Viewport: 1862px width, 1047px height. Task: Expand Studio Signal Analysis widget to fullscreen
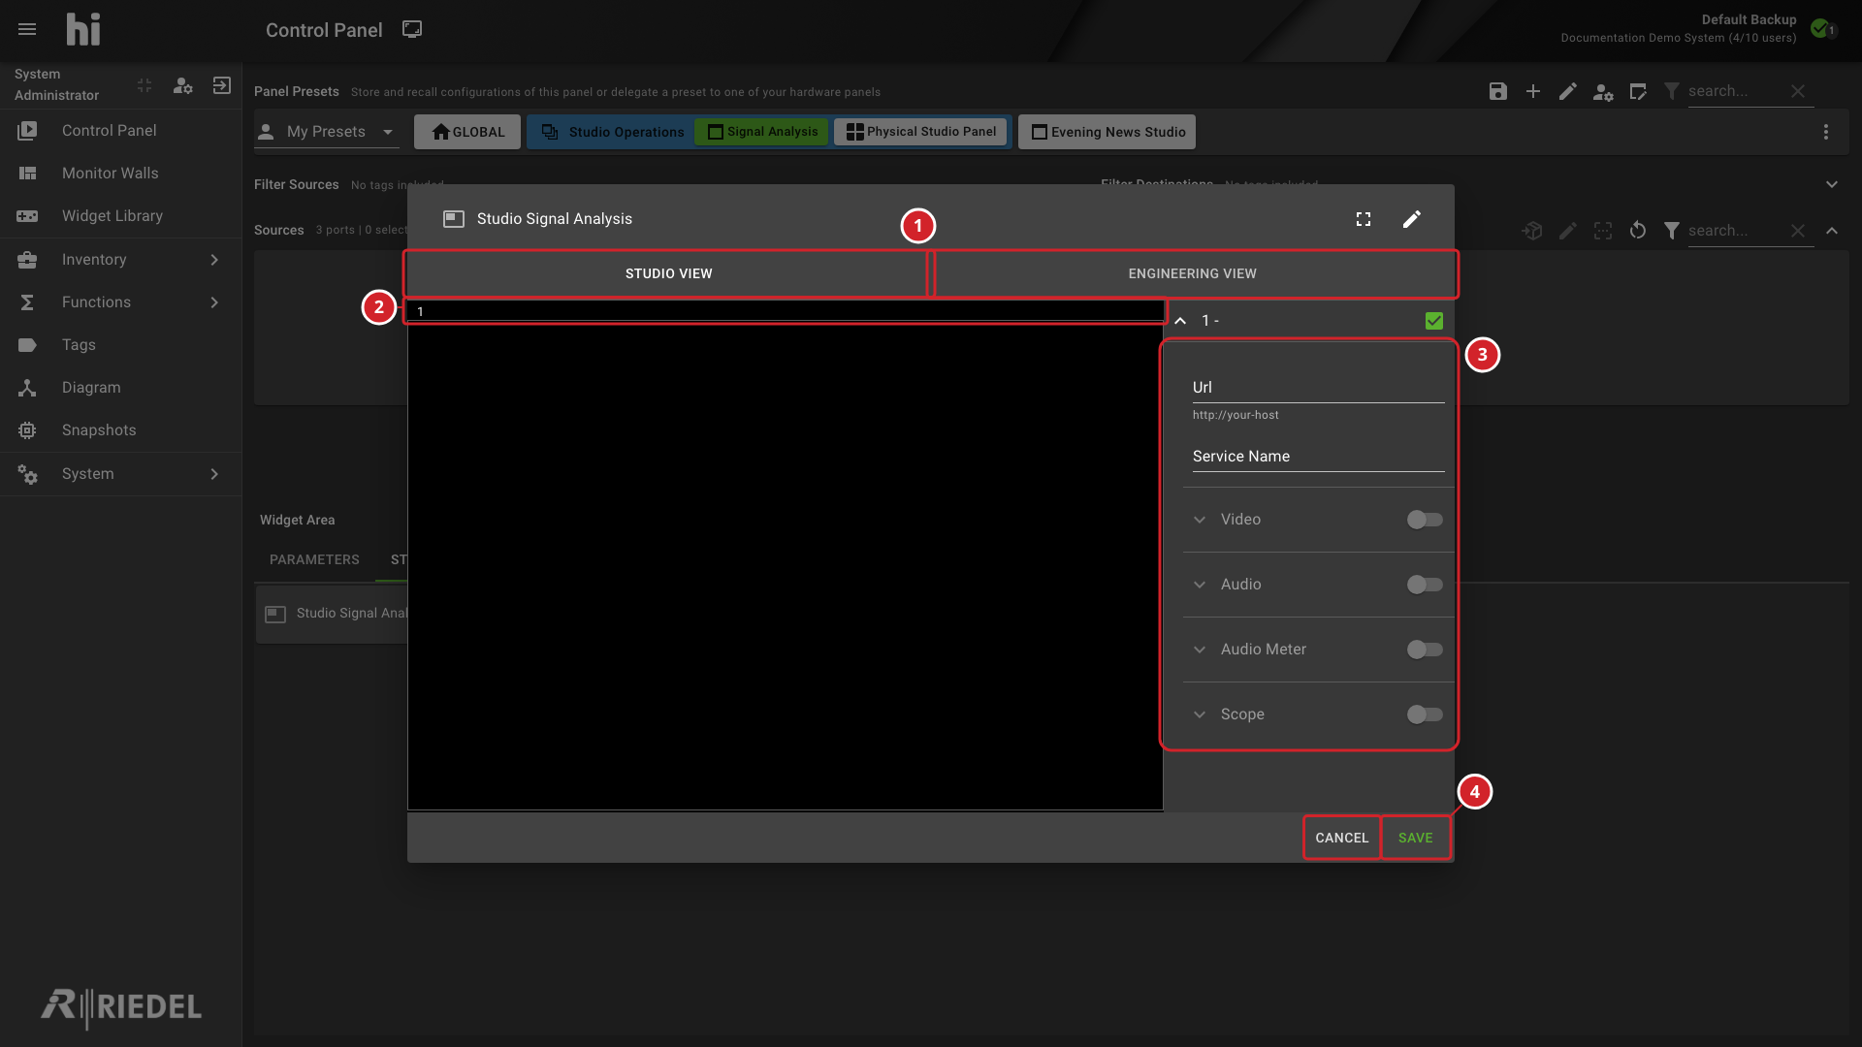(1364, 219)
